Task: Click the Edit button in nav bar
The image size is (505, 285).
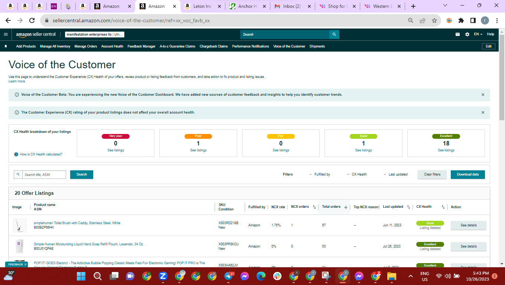Action: (489, 46)
